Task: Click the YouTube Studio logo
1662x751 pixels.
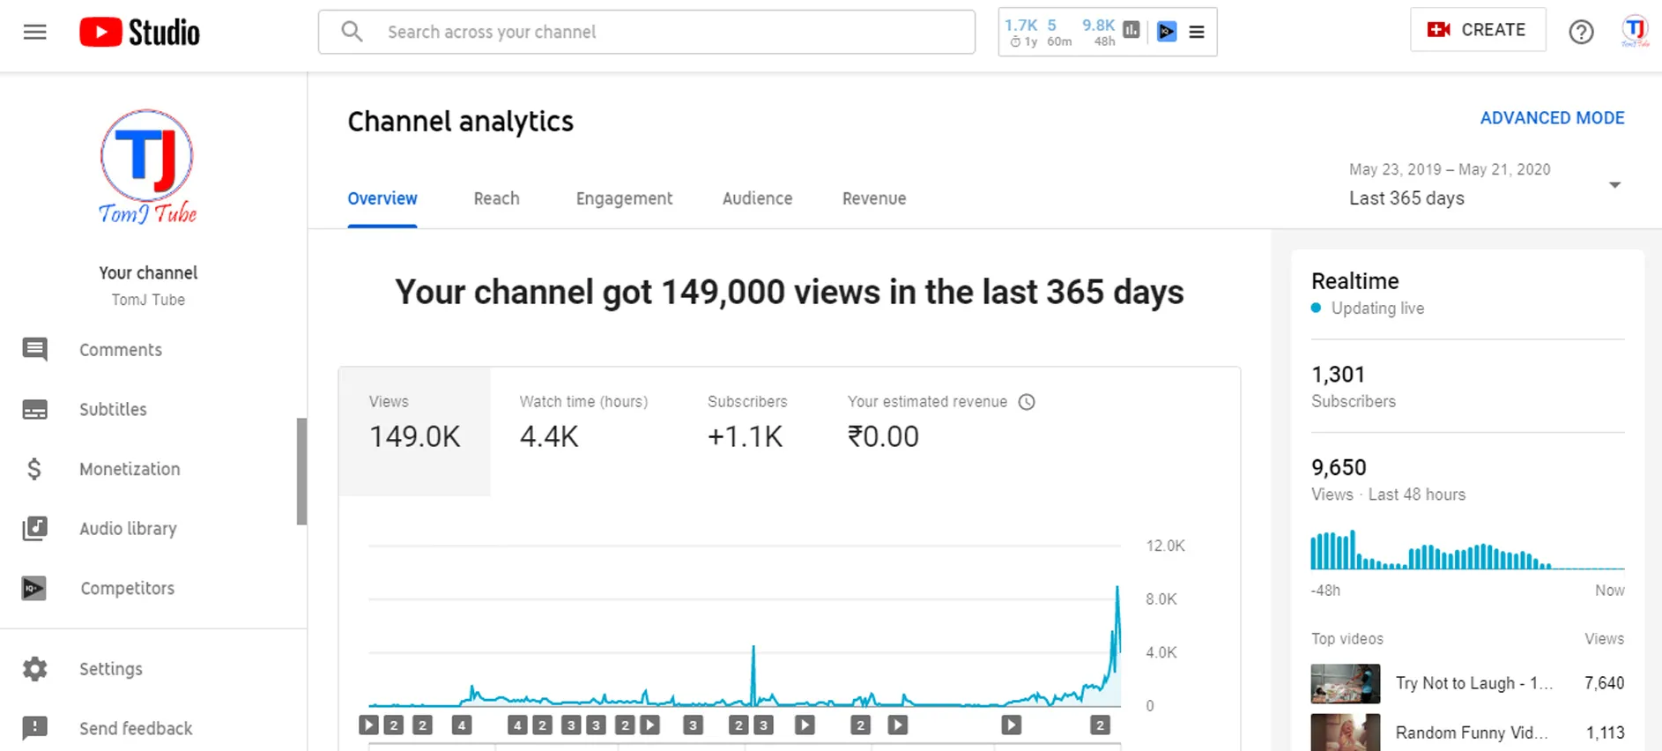Action: click(x=140, y=33)
